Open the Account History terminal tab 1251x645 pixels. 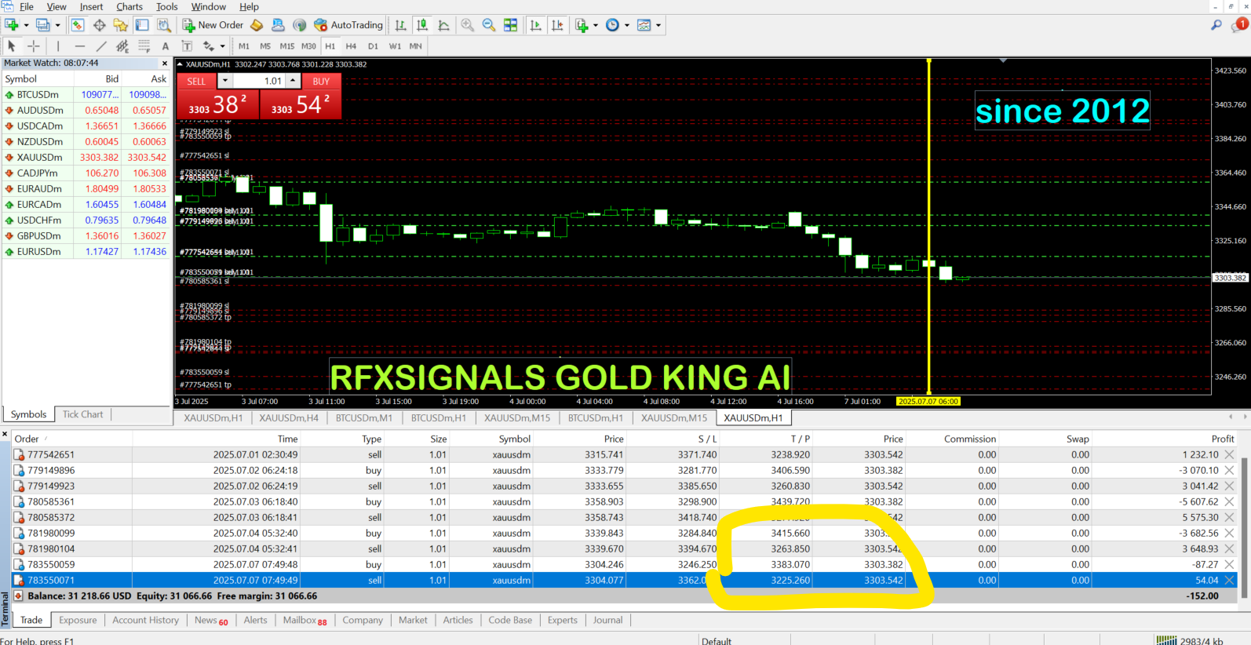click(145, 620)
